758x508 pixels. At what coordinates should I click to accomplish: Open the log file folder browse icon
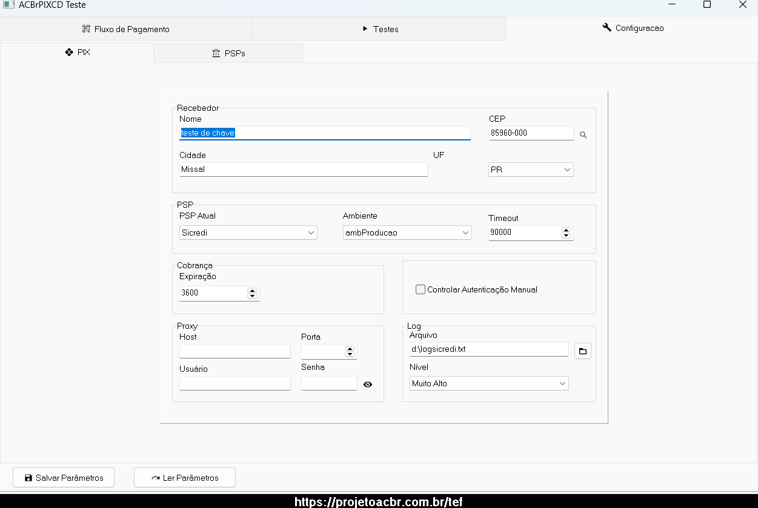tap(583, 351)
